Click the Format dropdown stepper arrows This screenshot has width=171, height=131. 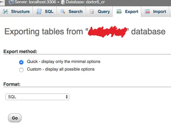(x=67, y=97)
